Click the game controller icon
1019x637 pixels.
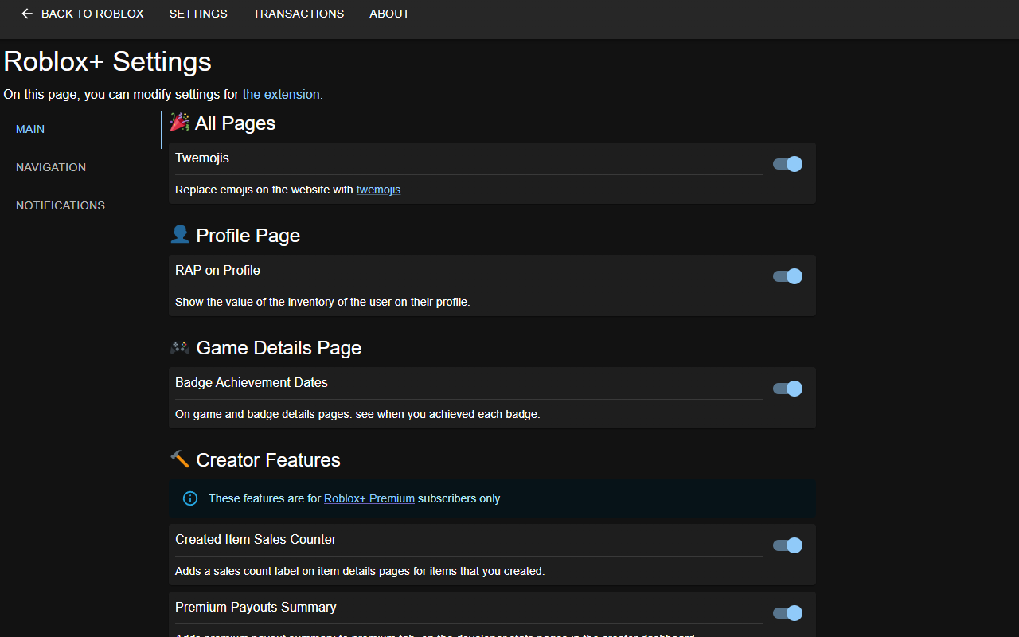(180, 347)
